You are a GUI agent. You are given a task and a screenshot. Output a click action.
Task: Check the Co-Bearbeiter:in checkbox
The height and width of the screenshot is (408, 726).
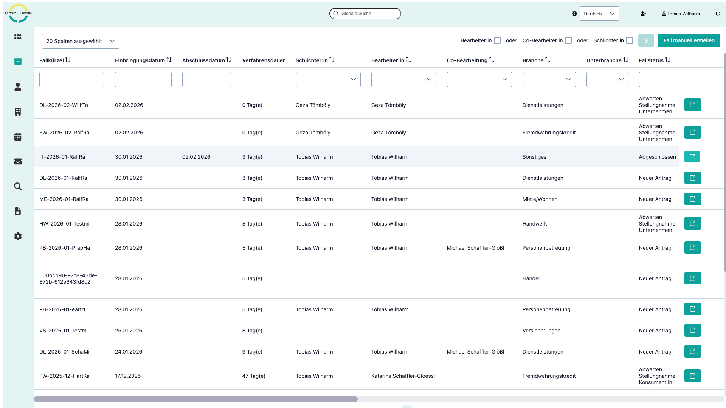coord(568,40)
